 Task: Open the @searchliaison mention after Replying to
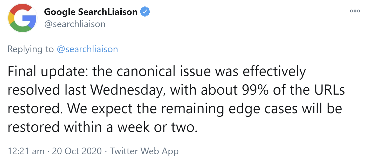point(87,49)
